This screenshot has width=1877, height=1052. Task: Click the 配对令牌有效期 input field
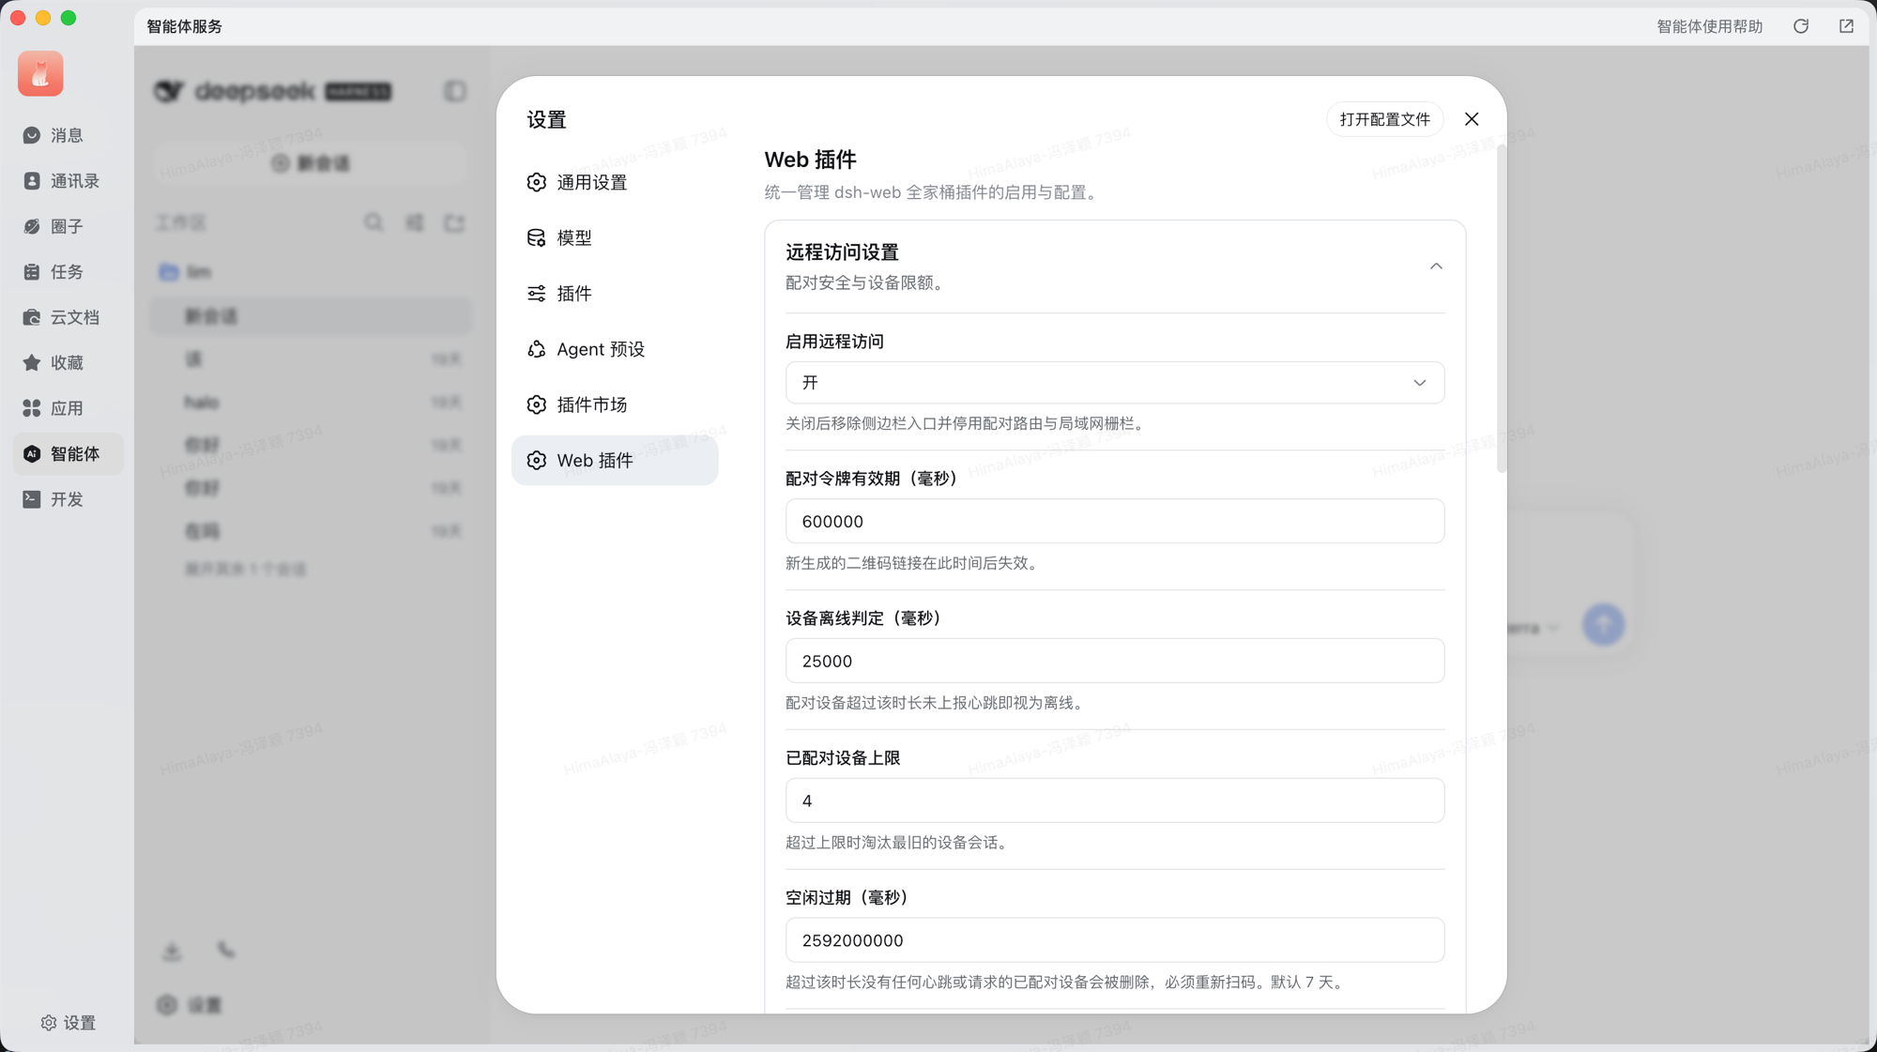point(1114,521)
